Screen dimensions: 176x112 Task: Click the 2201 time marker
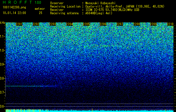pyautogui.click(x=19, y=24)
